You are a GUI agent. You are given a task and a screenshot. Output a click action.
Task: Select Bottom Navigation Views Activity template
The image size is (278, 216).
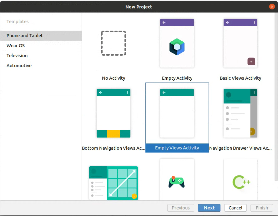[114, 113]
